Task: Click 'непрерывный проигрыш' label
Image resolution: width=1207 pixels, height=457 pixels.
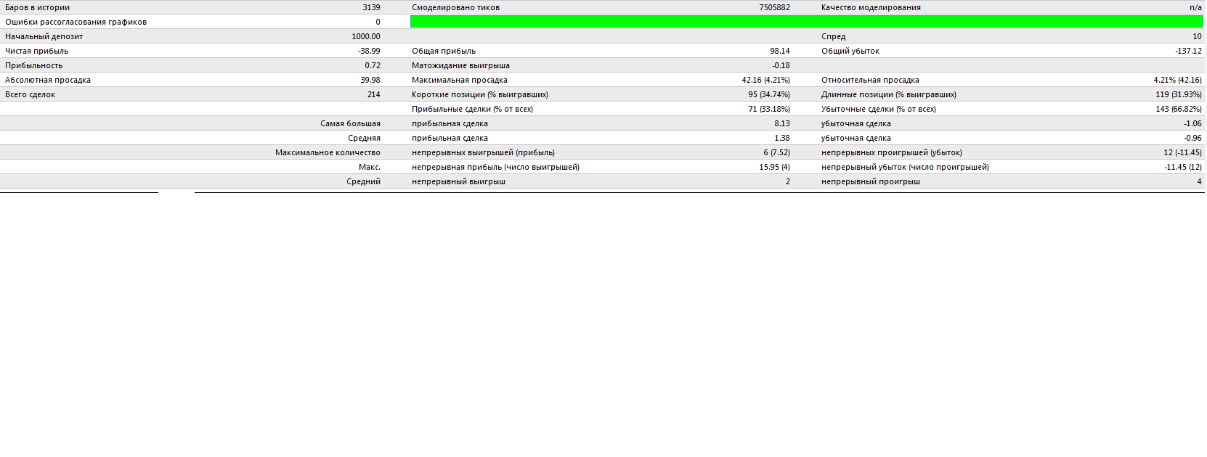Action: [871, 181]
